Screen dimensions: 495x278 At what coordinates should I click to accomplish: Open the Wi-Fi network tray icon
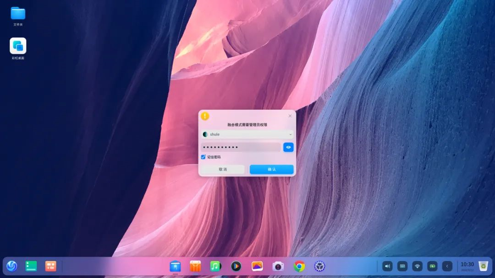point(418,266)
